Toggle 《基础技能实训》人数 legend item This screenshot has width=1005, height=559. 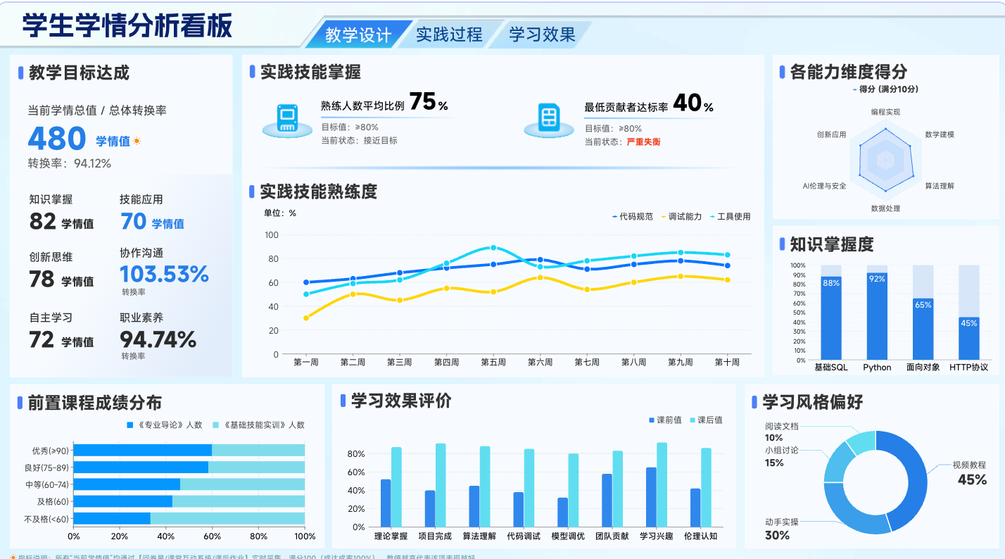coord(259,425)
